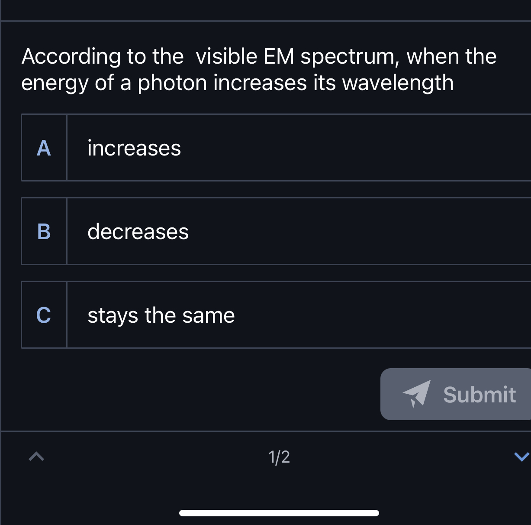The height and width of the screenshot is (525, 531).
Task: Advance to next question using down chevron
Action: (521, 457)
